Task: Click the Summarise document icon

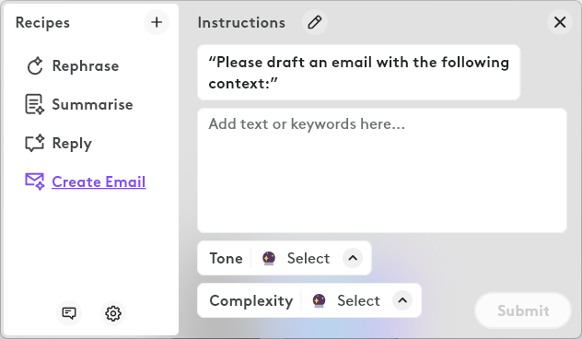Action: [x=34, y=104]
